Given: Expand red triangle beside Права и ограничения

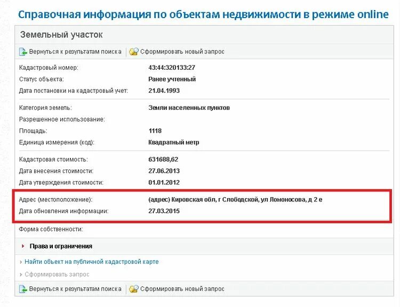Looking at the screenshot, I should [x=23, y=246].
